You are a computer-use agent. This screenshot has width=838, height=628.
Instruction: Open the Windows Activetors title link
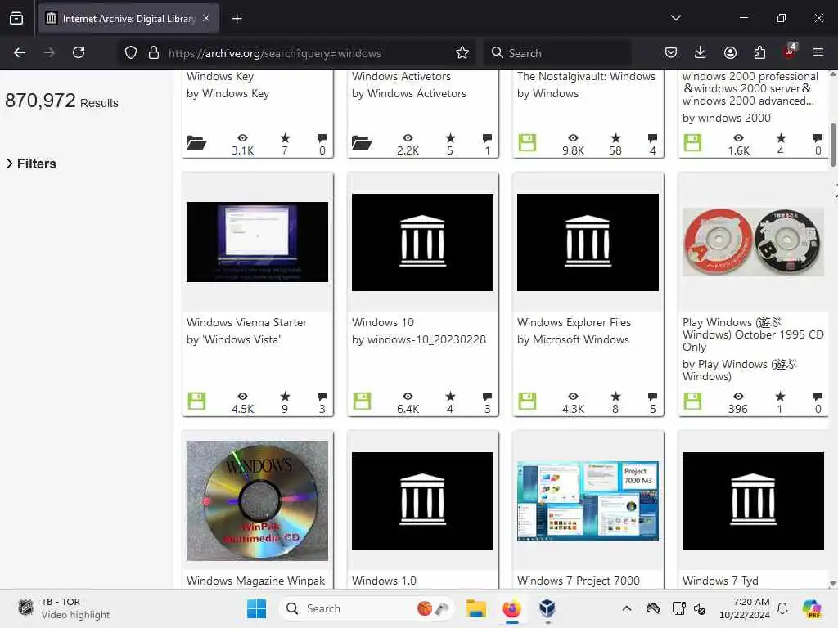pos(401,76)
